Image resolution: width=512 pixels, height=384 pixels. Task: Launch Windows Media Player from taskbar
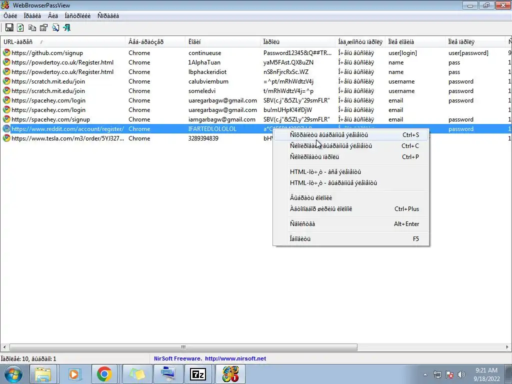click(x=74, y=374)
